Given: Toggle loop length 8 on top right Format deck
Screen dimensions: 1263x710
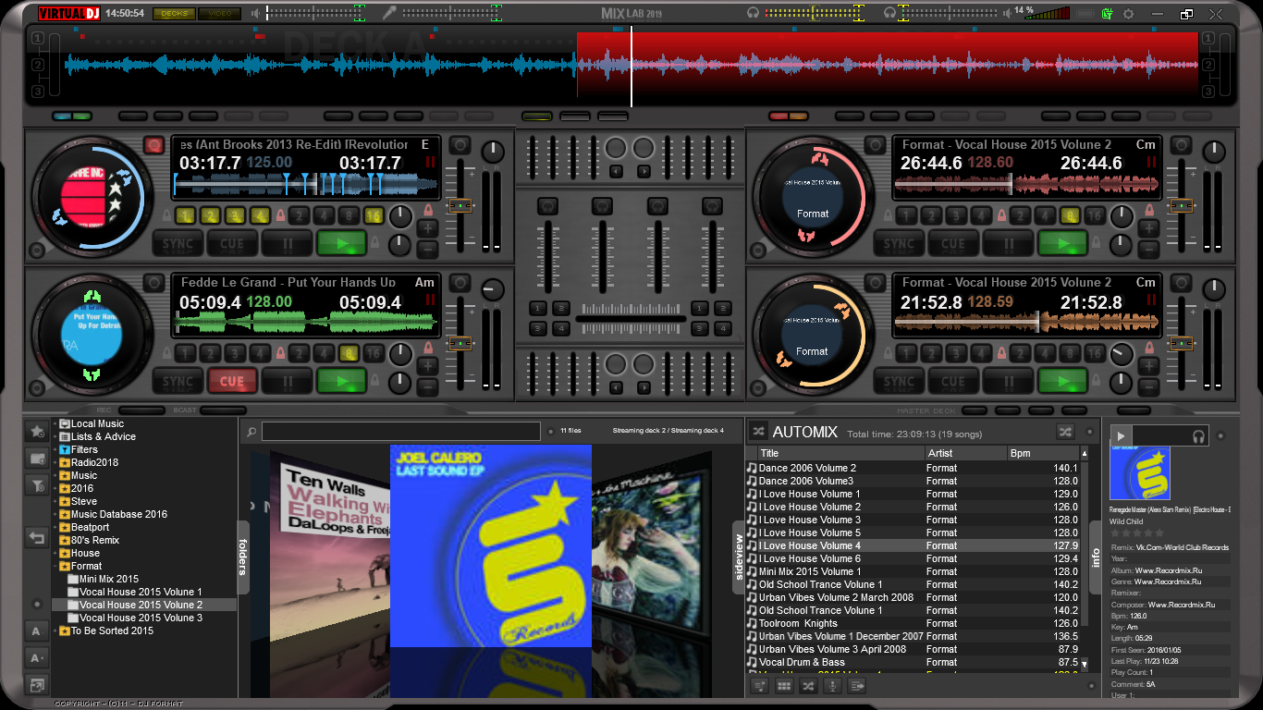Looking at the screenshot, I should (x=1070, y=216).
